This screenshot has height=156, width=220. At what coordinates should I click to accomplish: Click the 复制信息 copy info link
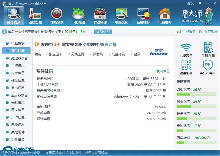[163, 71]
